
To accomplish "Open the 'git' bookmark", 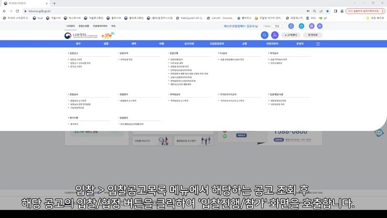I will 323,18.
